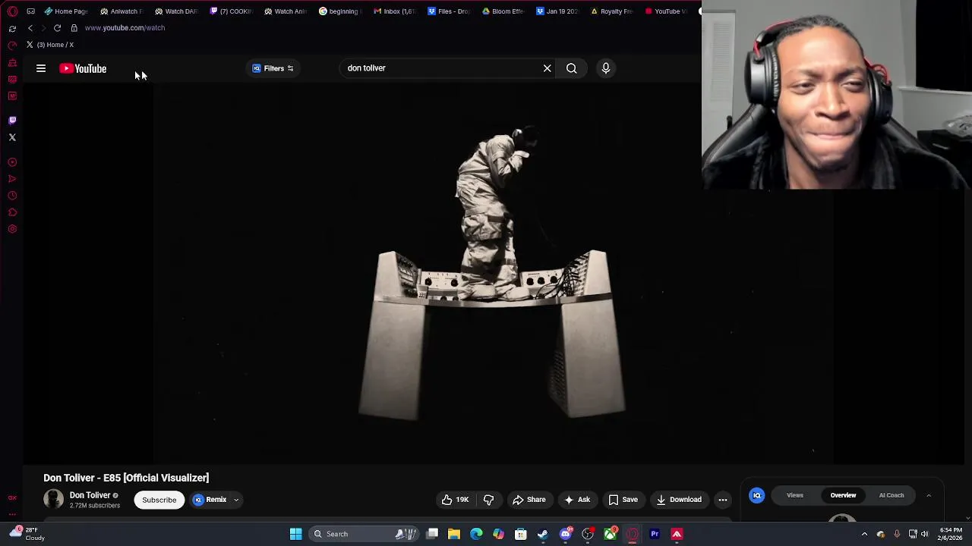The height and width of the screenshot is (546, 972).
Task: Open settings gear in Opera sidebar
Action: click(x=12, y=229)
